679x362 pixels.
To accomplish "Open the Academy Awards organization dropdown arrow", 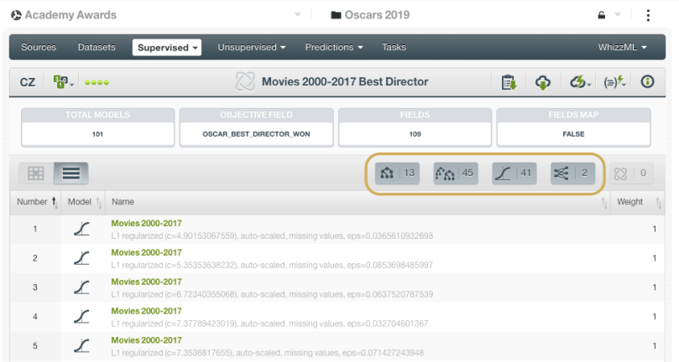I will 297,15.
